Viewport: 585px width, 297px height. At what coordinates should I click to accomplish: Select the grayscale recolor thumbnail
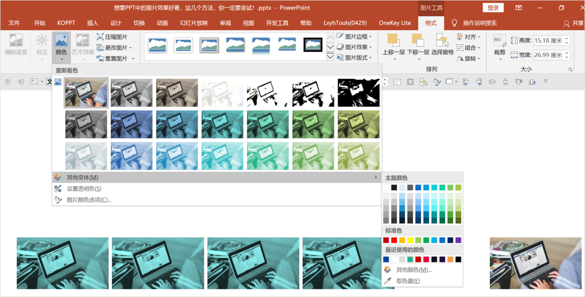click(132, 93)
